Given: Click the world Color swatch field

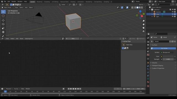Looking at the screenshot, I should click(x=168, y=56).
